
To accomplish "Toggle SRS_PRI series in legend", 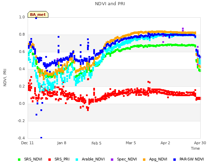I will (x=59, y=159).
